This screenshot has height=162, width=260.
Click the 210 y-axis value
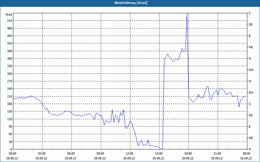click(x=10, y=96)
